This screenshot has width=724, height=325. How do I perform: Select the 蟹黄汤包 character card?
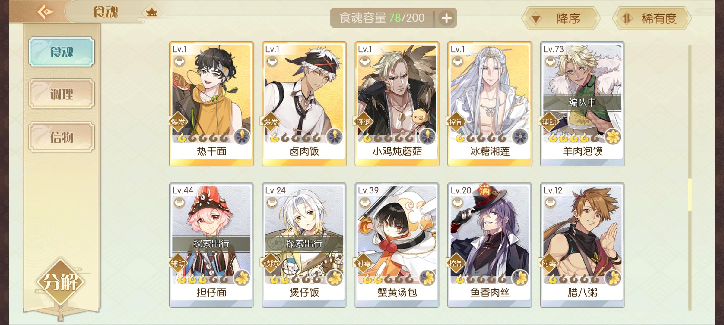397,245
